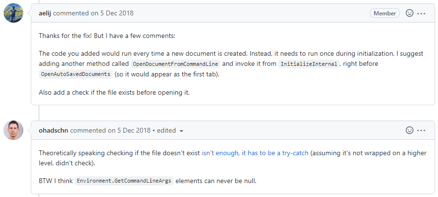Click the Member badge
Viewport: 438px width, 197px height.
(385, 13)
